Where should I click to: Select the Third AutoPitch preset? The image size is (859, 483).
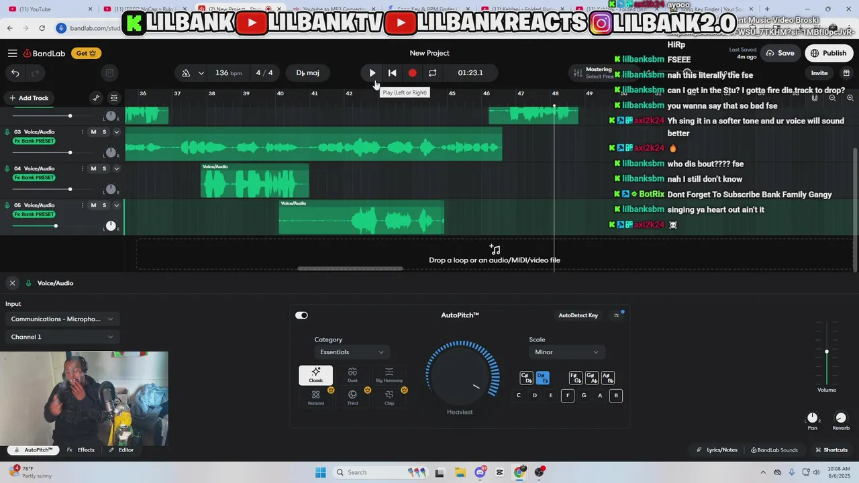(352, 398)
